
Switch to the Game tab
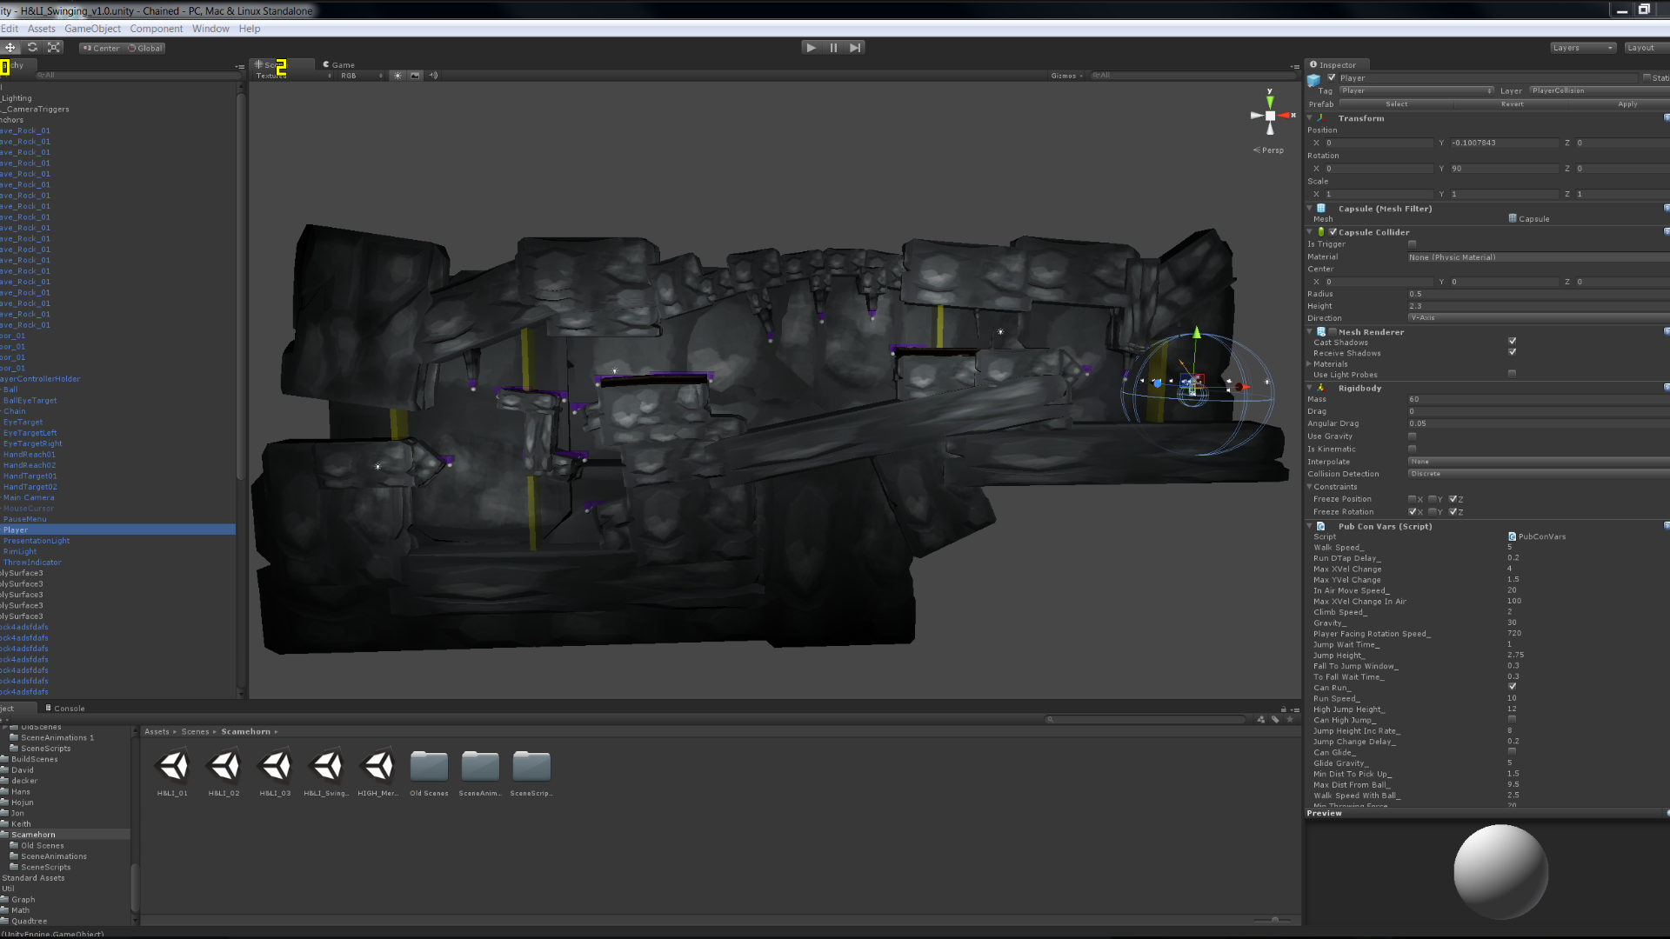(339, 64)
